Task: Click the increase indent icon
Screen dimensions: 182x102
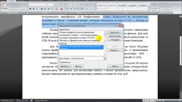Action: pyautogui.click(x=86, y=5)
